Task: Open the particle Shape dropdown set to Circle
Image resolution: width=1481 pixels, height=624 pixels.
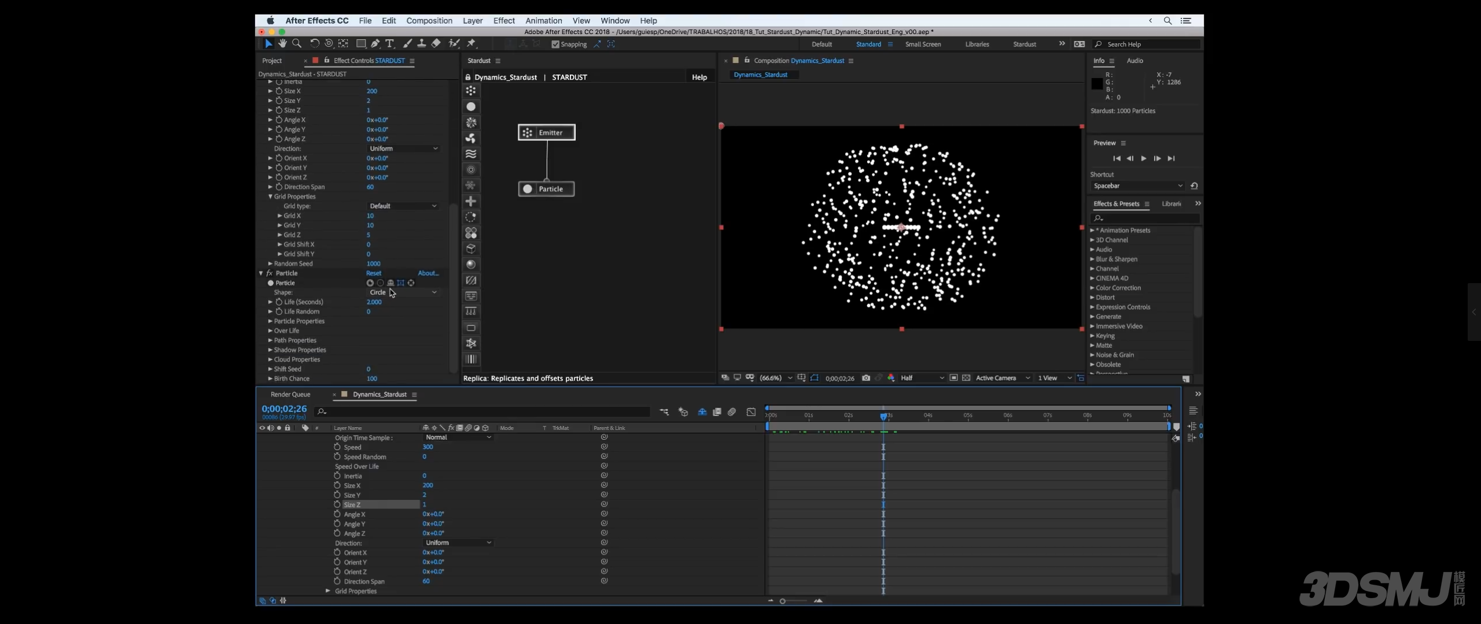Action: point(403,292)
